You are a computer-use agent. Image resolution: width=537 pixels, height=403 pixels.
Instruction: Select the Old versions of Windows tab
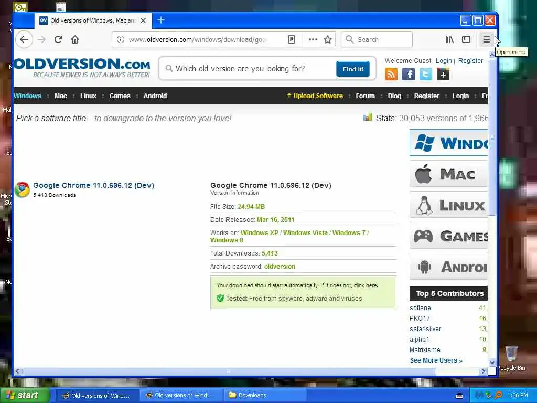[x=93, y=20]
